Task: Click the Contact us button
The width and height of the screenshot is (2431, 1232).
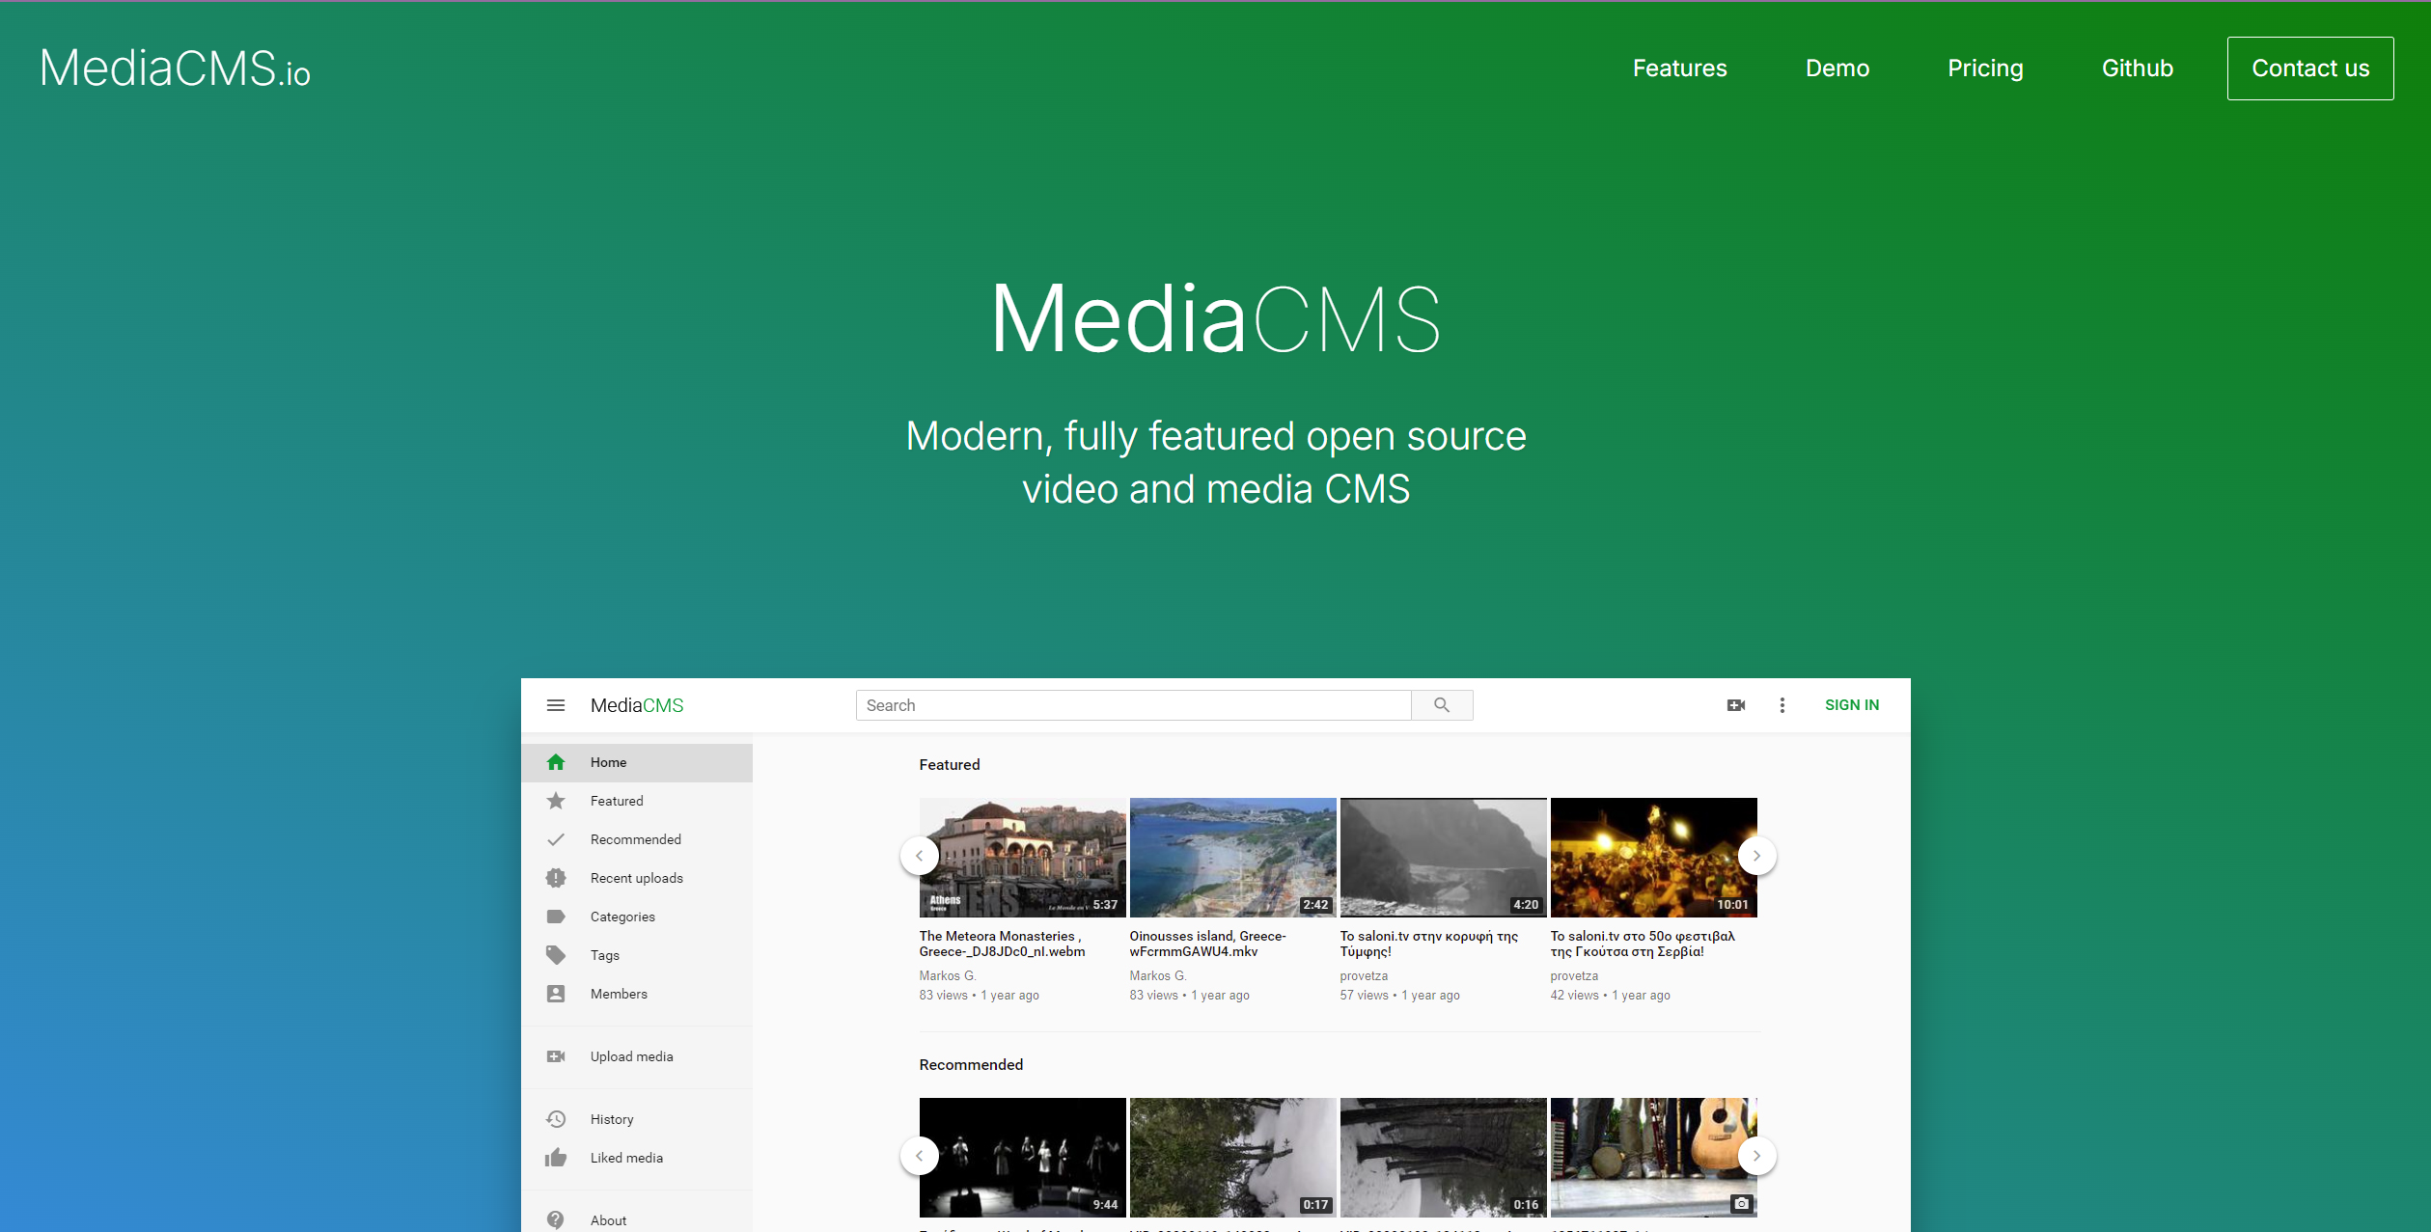Action: (2310, 68)
